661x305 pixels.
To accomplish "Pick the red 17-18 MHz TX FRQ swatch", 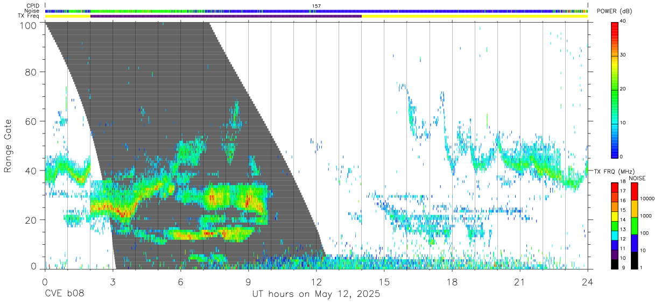I will pos(614,187).
